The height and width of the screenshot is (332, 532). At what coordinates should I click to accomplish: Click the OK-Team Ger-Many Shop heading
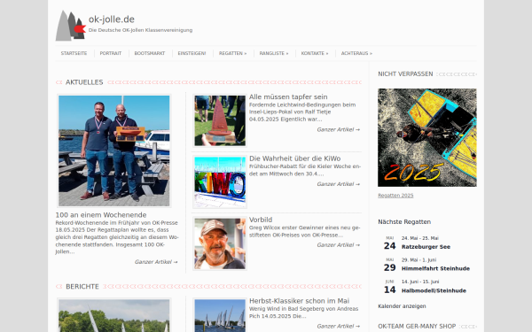pos(417,326)
